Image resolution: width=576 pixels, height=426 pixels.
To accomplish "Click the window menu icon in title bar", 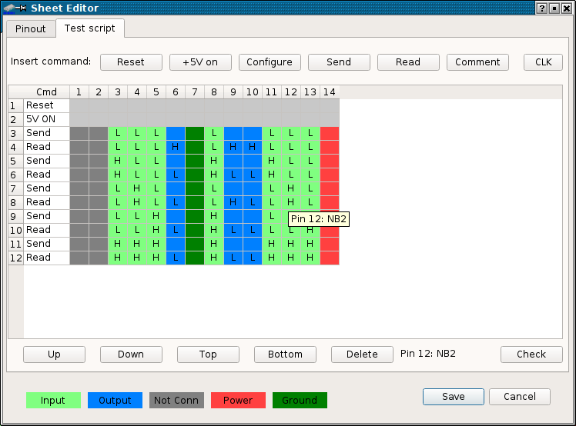I will point(15,8).
